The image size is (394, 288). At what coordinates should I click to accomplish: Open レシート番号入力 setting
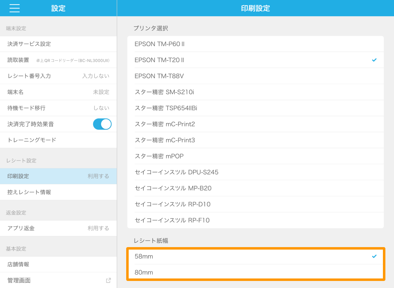(58, 76)
